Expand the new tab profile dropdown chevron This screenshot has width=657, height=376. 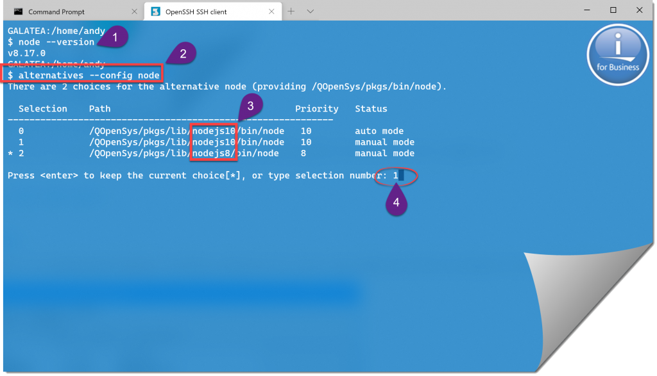coord(311,12)
